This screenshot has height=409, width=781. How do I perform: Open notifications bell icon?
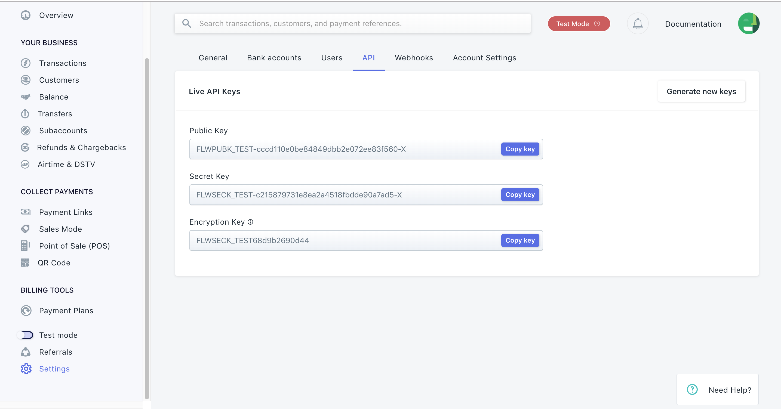pos(638,24)
